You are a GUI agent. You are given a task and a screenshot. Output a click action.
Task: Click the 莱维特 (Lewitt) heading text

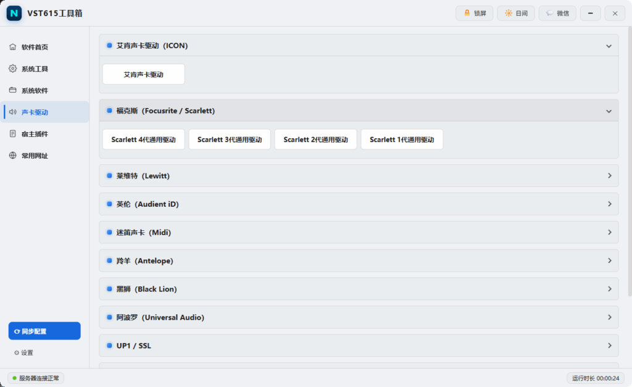pyautogui.click(x=143, y=176)
